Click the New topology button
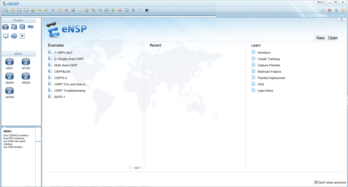348x187 pixels. coord(321,38)
